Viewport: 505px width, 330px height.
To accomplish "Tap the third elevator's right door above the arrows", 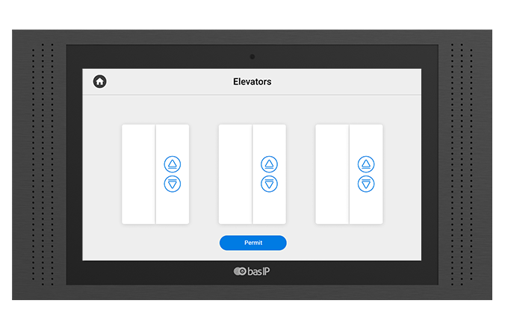I will 366,140.
